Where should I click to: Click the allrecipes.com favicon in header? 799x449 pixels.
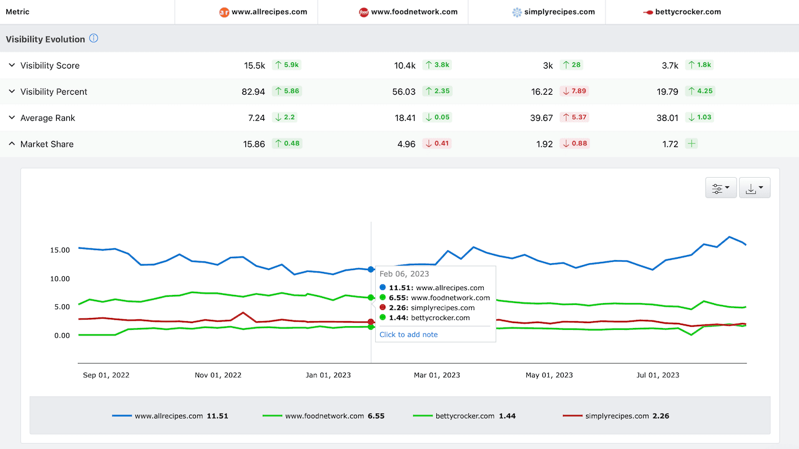pos(224,12)
